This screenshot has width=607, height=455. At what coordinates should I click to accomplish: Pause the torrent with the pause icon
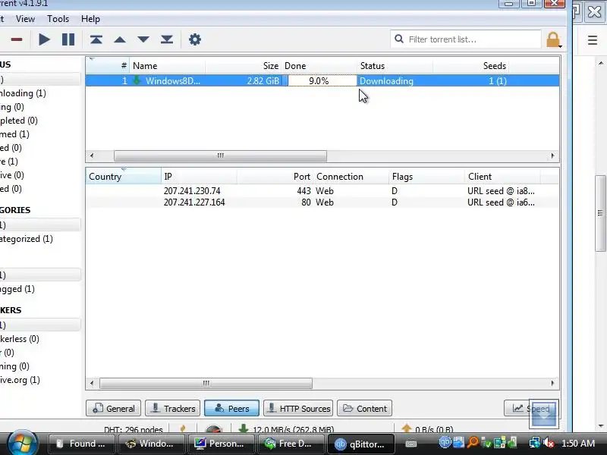click(68, 39)
